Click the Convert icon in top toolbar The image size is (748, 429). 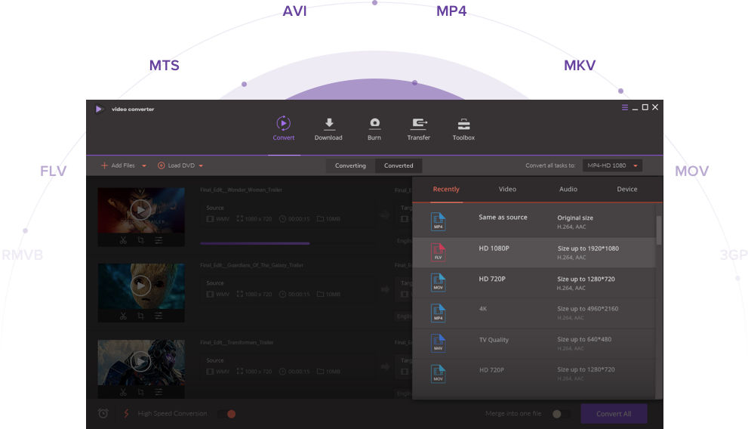pos(283,125)
